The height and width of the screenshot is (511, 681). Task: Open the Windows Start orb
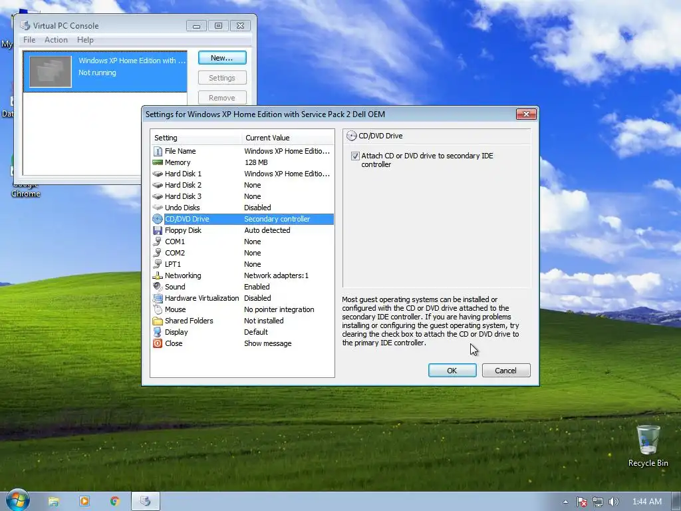pyautogui.click(x=17, y=500)
